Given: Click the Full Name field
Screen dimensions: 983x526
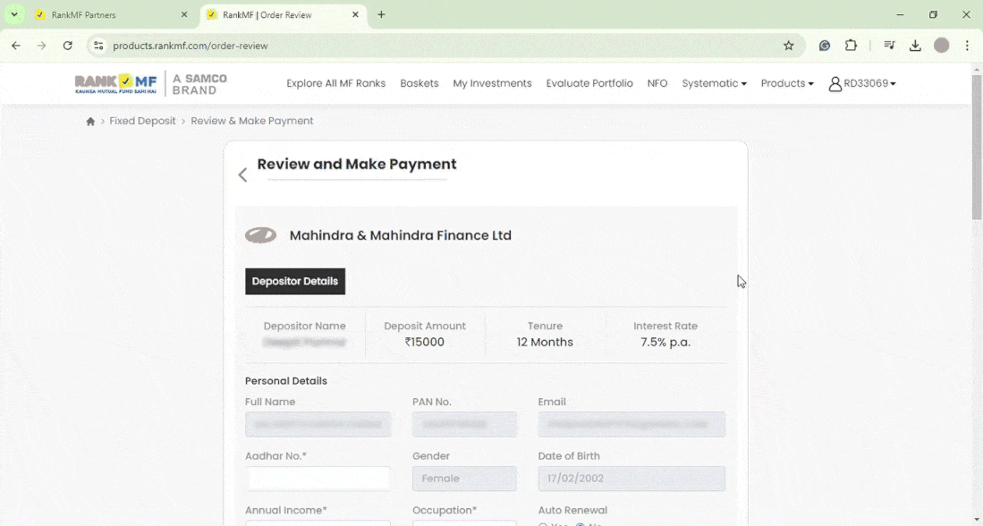Looking at the screenshot, I should coord(318,424).
